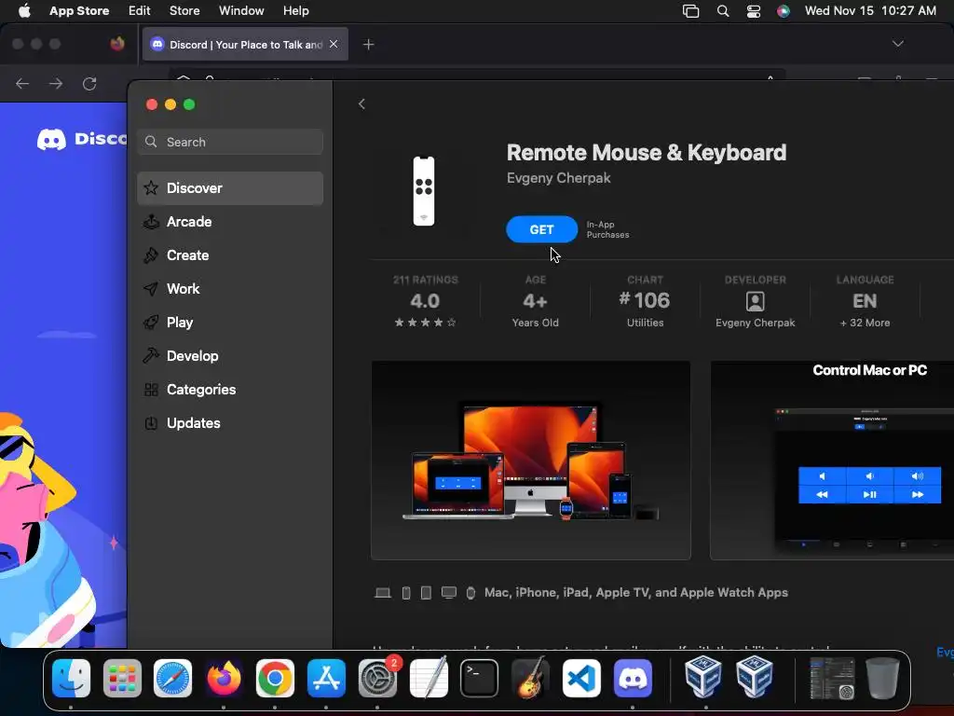Screen dimensions: 954x716
Task: Click the Evgeny Cherpak developer name under title
Action: [x=559, y=178]
